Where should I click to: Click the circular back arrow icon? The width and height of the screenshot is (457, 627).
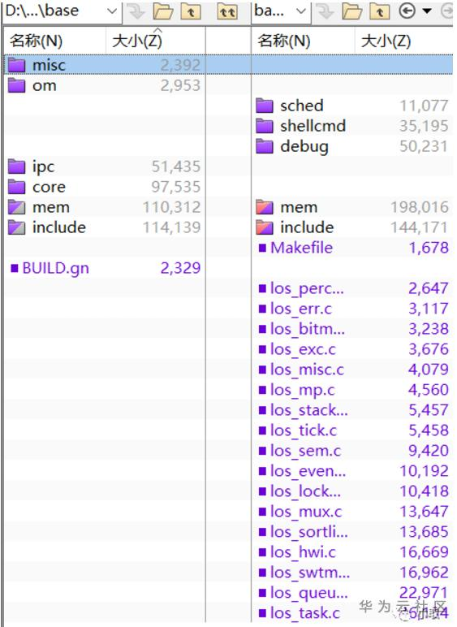(407, 11)
